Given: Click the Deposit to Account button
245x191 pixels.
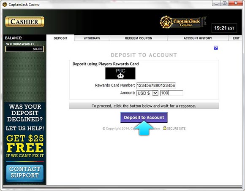Looking at the screenshot, I should click(144, 117).
